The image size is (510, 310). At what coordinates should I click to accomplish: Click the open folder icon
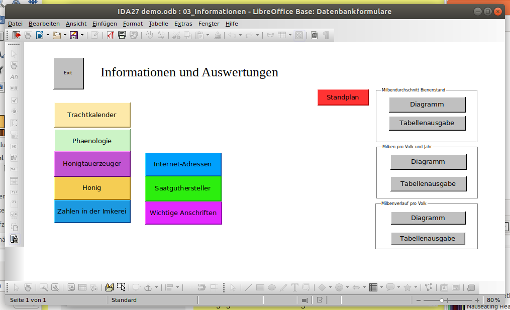57,35
